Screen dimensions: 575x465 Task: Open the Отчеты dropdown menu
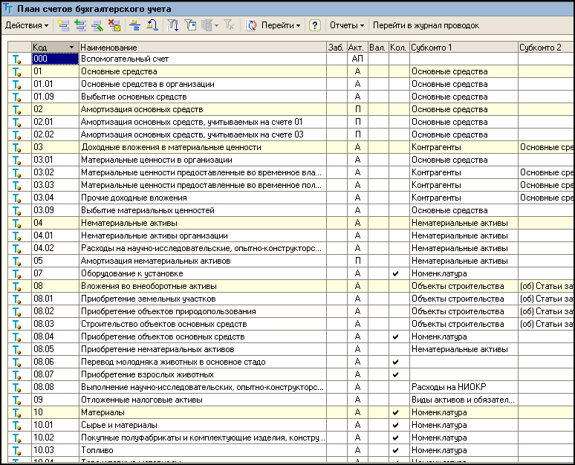[347, 25]
